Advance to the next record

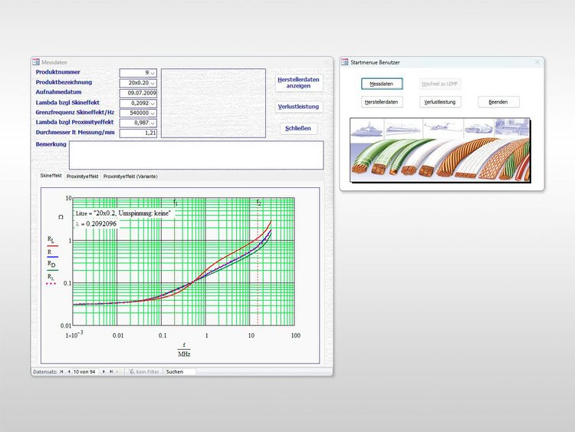pos(103,371)
